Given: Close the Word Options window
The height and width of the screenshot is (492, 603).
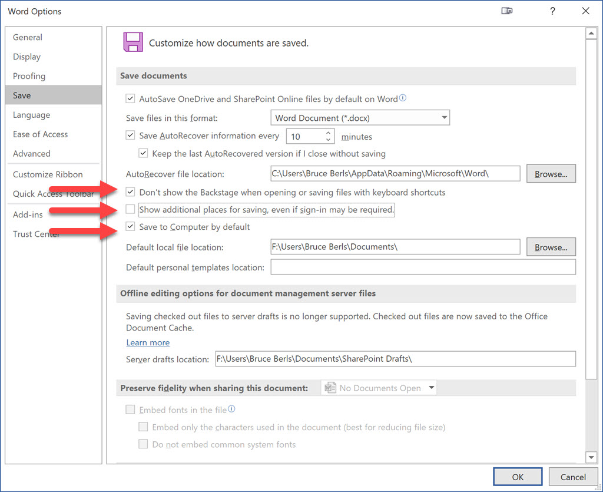Looking at the screenshot, I should (586, 11).
